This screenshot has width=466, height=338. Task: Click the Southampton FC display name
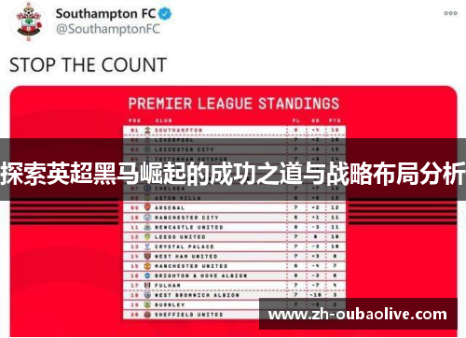tap(105, 14)
